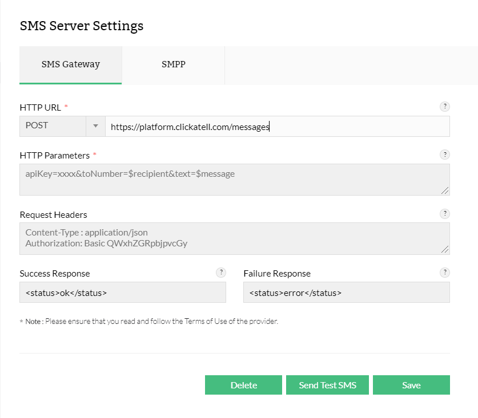Image resolution: width=478 pixels, height=418 pixels.
Task: Show help icon for HTTP Parameters
Action: [445, 155]
